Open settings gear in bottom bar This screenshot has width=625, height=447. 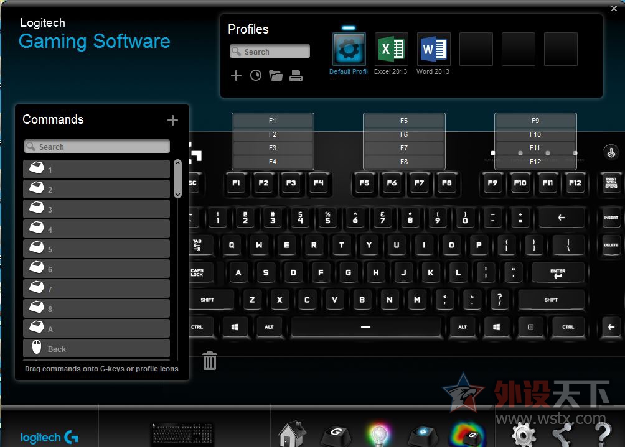[524, 435]
